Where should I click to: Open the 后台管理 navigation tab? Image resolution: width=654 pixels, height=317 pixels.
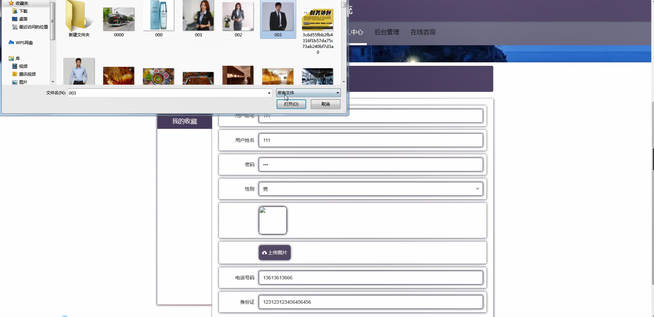pyautogui.click(x=387, y=32)
